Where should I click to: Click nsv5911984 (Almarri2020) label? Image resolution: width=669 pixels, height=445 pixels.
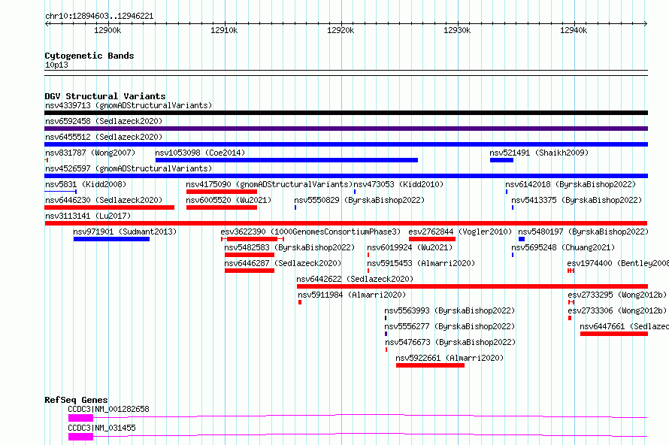352,295
